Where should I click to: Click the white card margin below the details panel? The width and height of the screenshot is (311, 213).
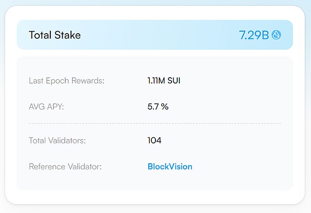155,196
